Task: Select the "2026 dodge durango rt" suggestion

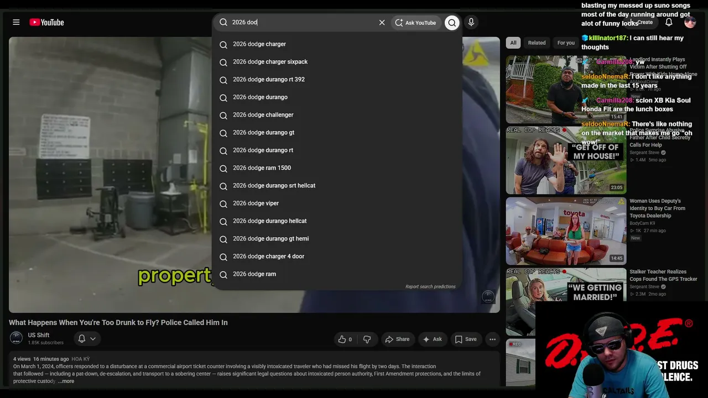Action: [337, 150]
